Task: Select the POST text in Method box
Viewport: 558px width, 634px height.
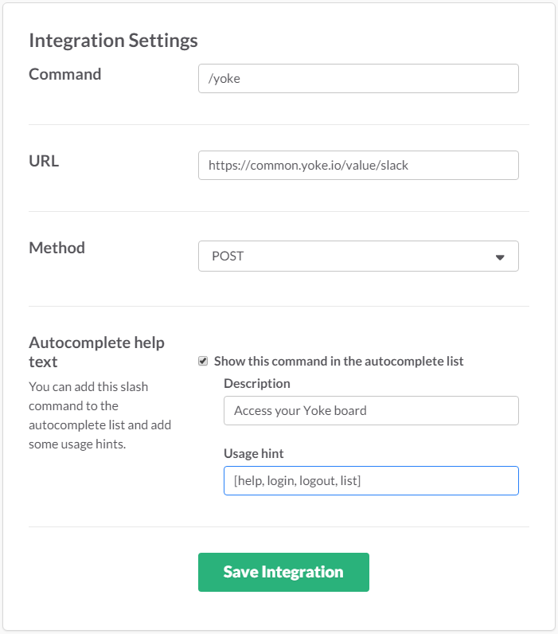Action: point(228,256)
